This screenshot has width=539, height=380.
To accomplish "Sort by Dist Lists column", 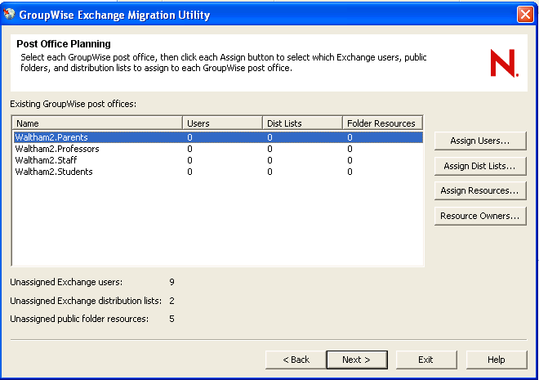I will point(302,123).
